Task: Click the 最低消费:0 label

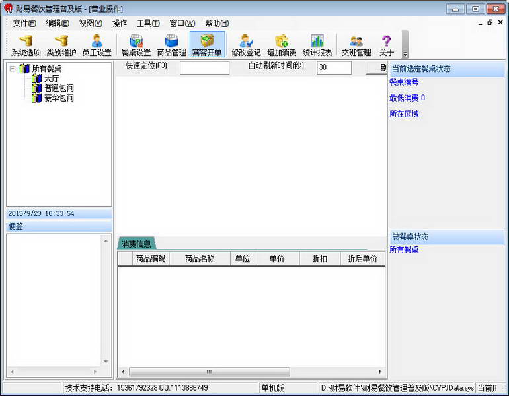Action: coord(407,98)
